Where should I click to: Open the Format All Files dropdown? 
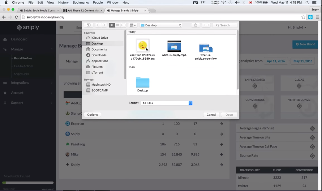pyautogui.click(x=166, y=103)
